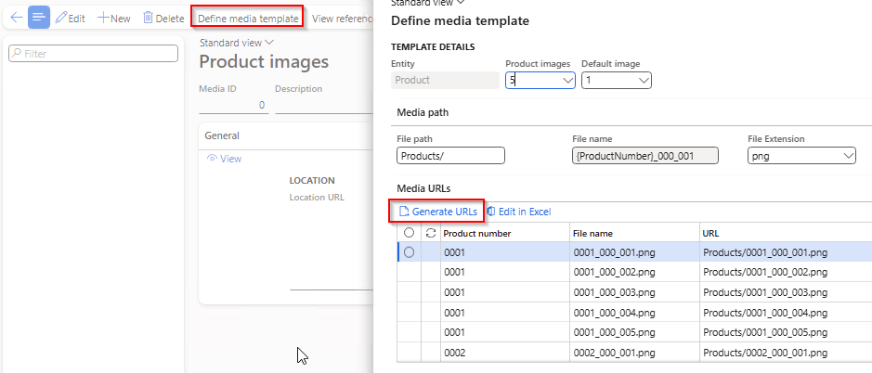Open Edit in Excel
Image resolution: width=872 pixels, height=373 pixels.
[519, 212]
